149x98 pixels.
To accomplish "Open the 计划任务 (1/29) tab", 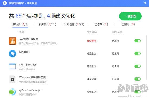I will pyautogui.click(x=74, y=24).
